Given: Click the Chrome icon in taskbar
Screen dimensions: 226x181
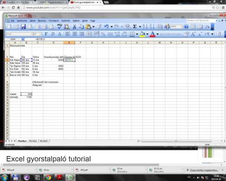Looking at the screenshot, I should pyautogui.click(x=48, y=177).
